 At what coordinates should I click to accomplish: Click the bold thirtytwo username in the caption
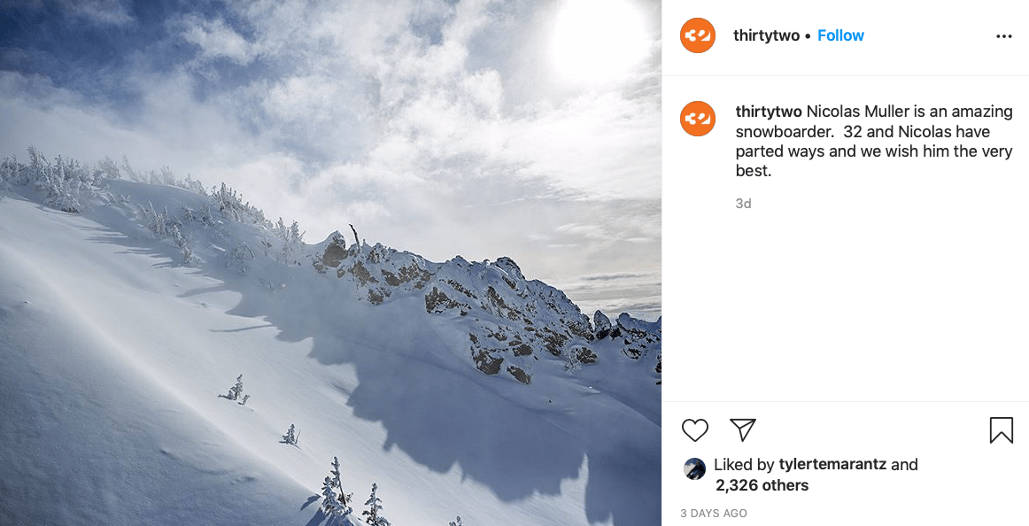(769, 112)
